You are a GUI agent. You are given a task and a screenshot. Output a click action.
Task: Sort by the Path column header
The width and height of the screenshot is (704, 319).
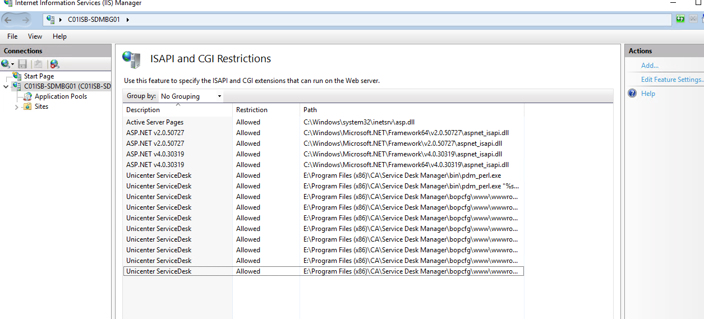click(412, 110)
